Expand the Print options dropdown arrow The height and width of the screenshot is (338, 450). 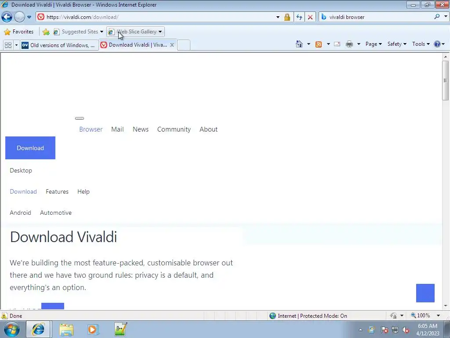359,44
